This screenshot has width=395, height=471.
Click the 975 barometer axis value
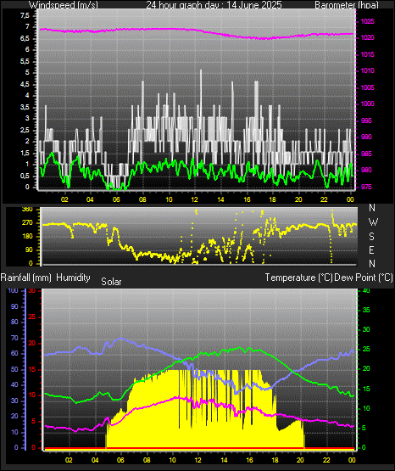tap(366, 187)
